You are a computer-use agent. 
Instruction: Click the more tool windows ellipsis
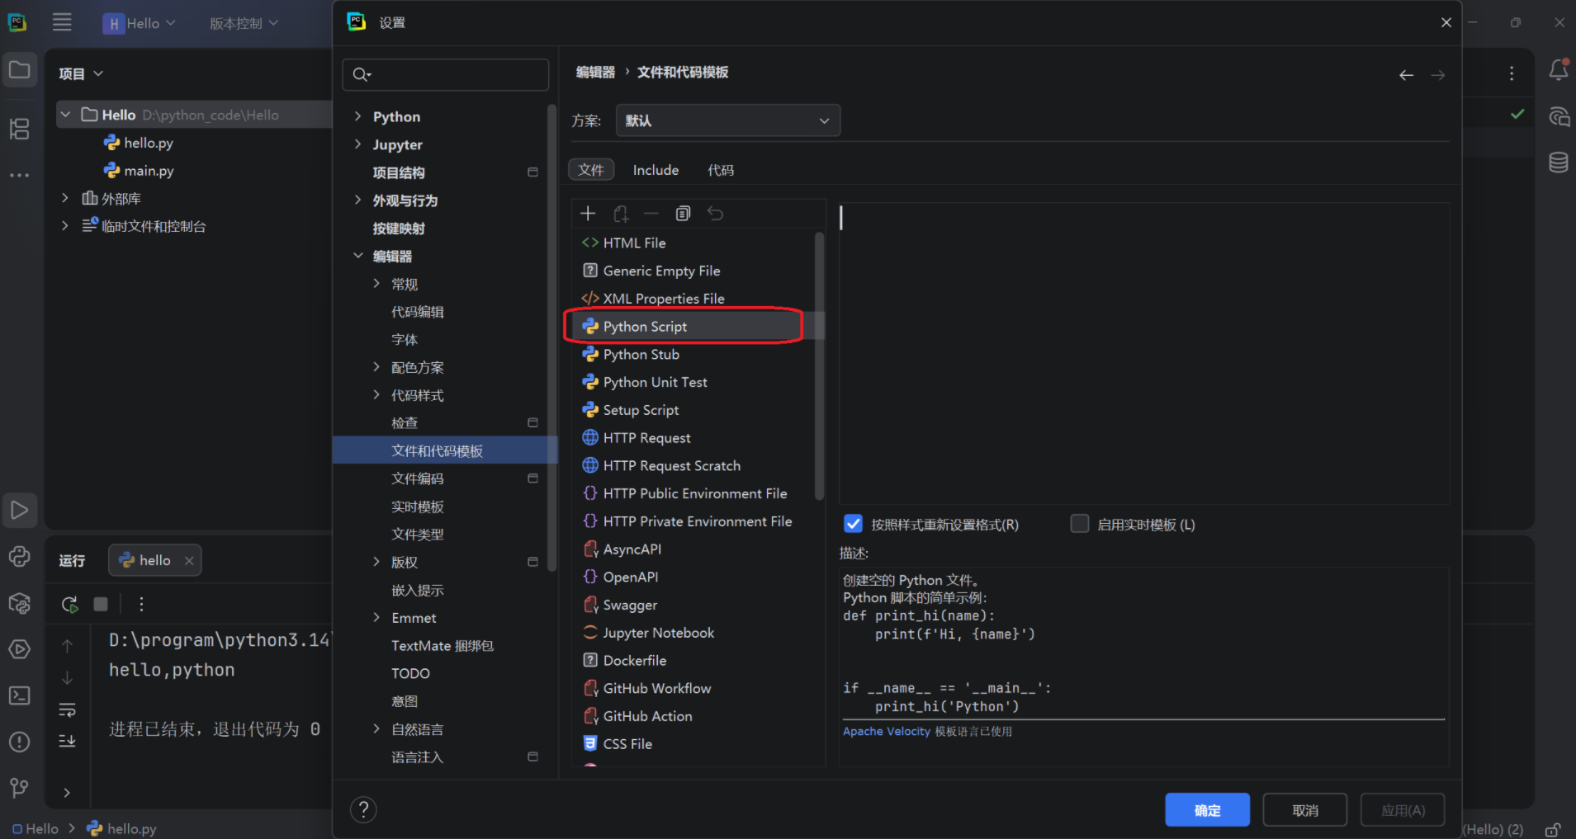point(19,175)
